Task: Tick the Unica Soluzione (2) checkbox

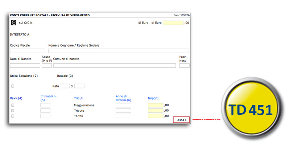Action: pos(13,86)
